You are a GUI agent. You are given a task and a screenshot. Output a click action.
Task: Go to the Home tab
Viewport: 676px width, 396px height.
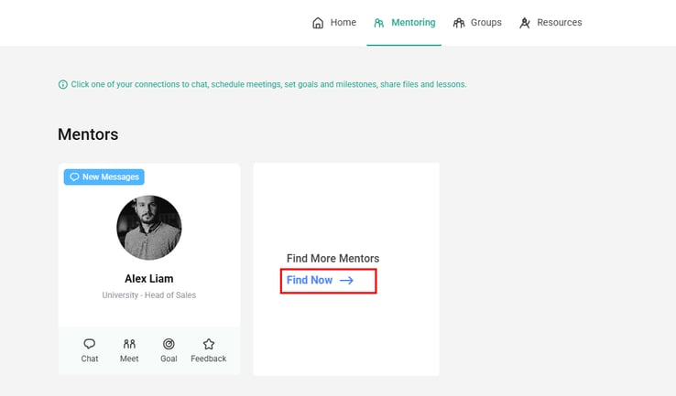click(x=343, y=23)
